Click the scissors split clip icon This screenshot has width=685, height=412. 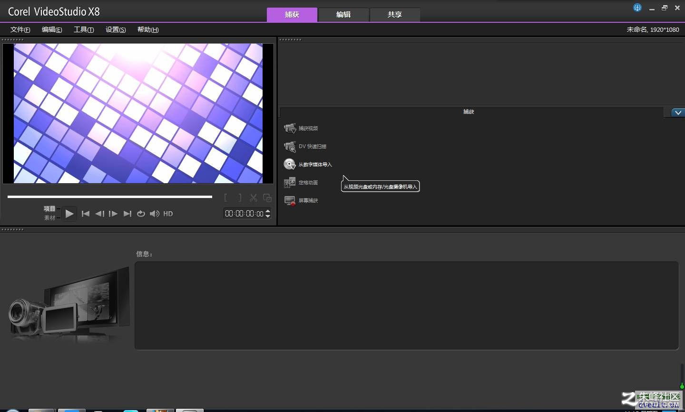coord(254,197)
